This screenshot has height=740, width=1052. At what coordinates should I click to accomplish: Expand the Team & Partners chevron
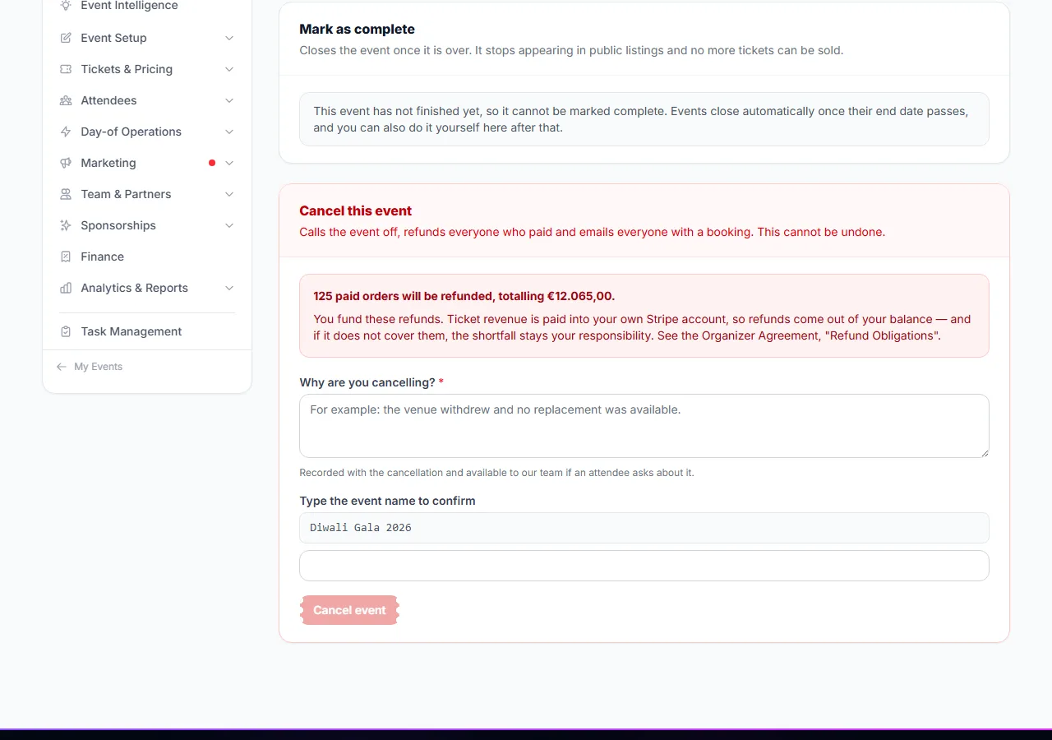229,194
